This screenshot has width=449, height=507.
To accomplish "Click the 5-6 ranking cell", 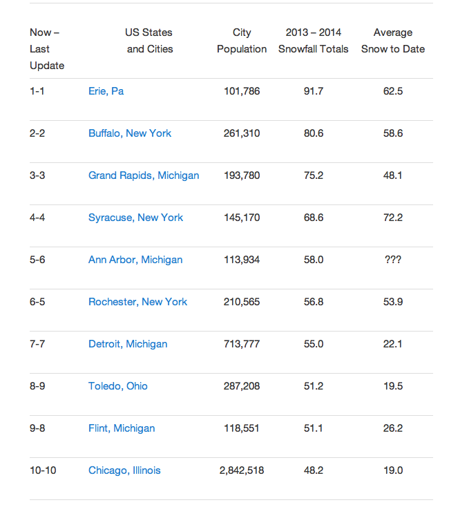I will (x=37, y=259).
